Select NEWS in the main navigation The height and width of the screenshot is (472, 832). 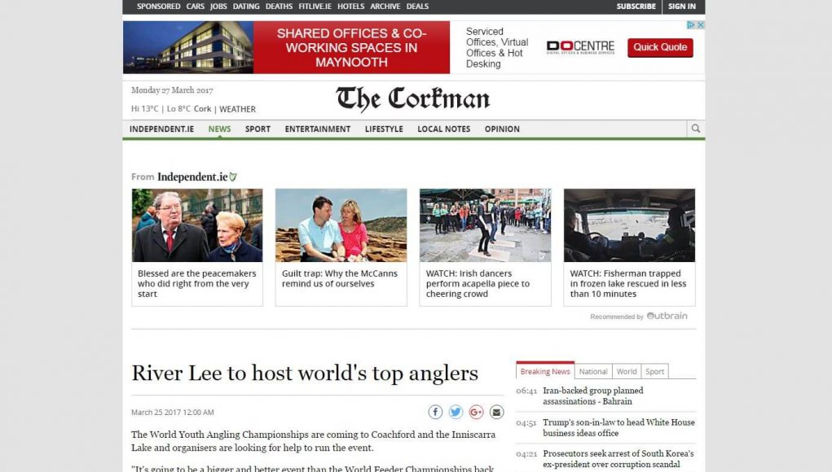[220, 129]
